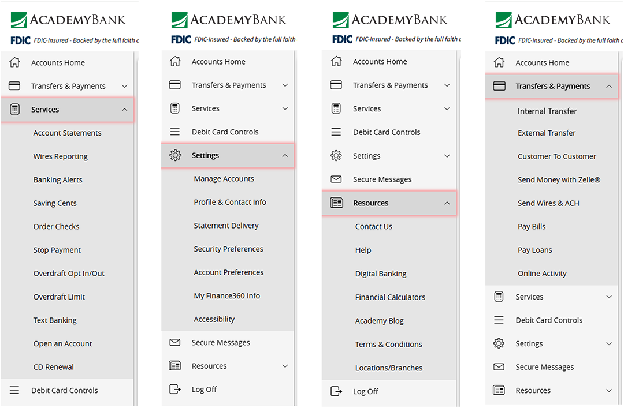Click the envelope icon in the Settings-expanded panel
The width and height of the screenshot is (624, 408).
click(x=175, y=342)
